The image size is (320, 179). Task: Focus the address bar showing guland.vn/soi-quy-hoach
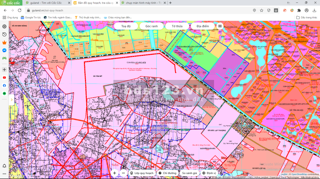click(139, 10)
